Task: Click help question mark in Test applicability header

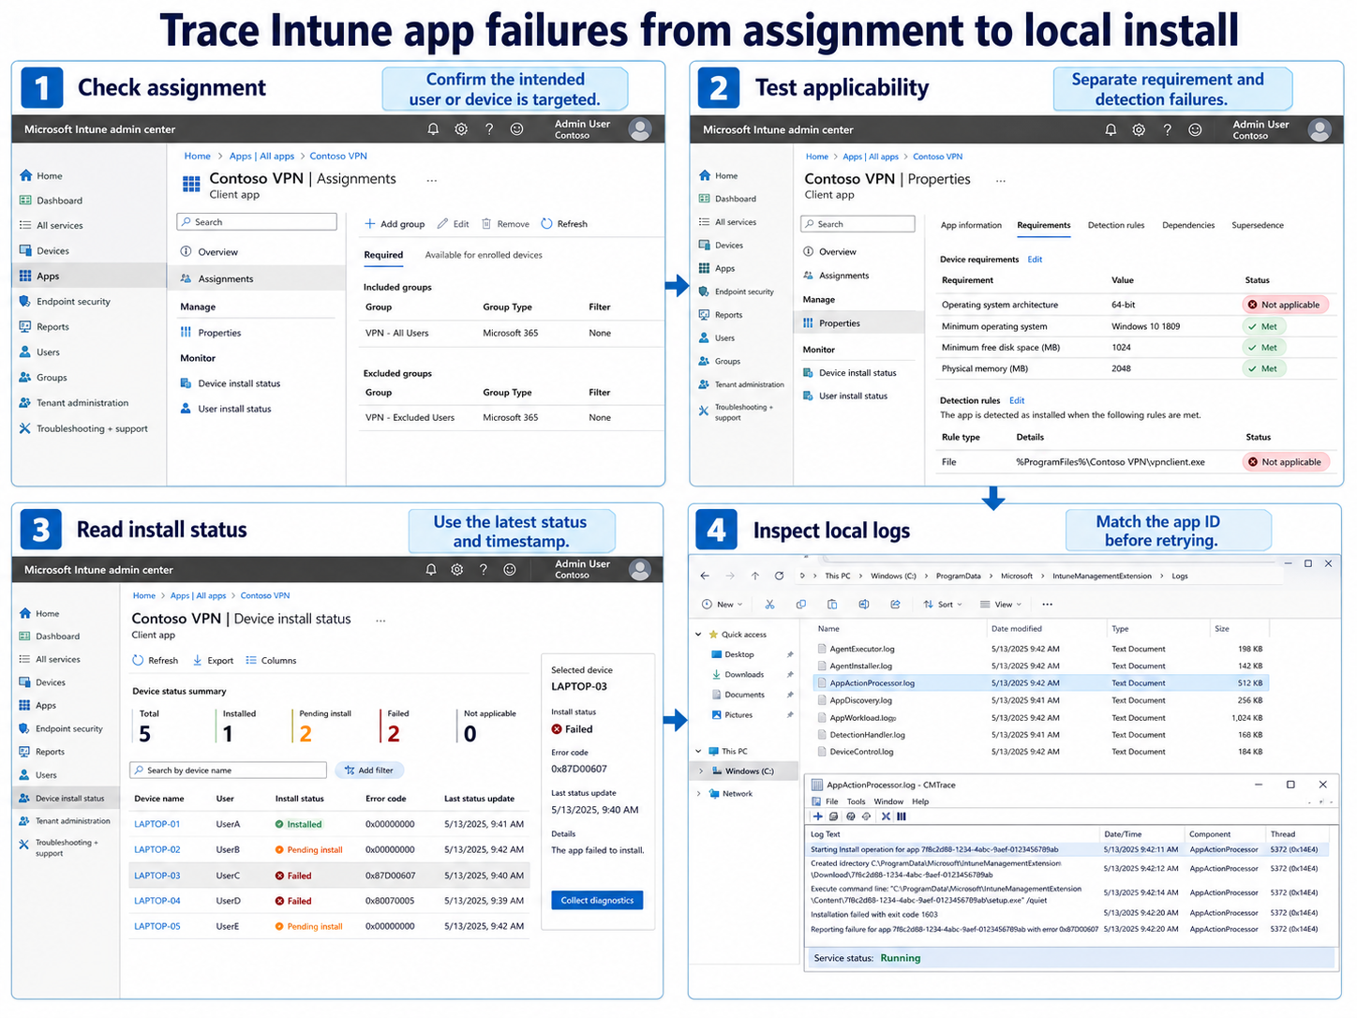Action: (x=1167, y=130)
